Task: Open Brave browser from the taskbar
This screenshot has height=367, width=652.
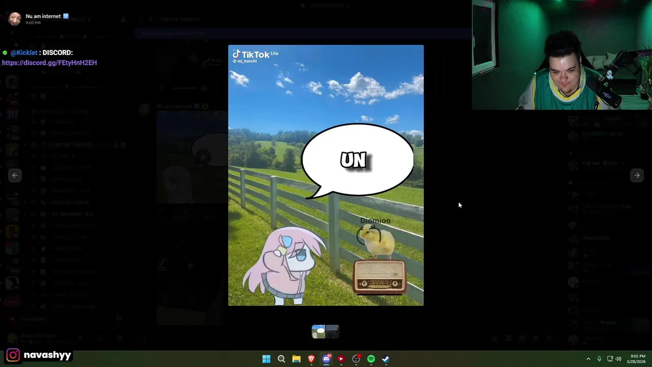Action: pos(311,359)
